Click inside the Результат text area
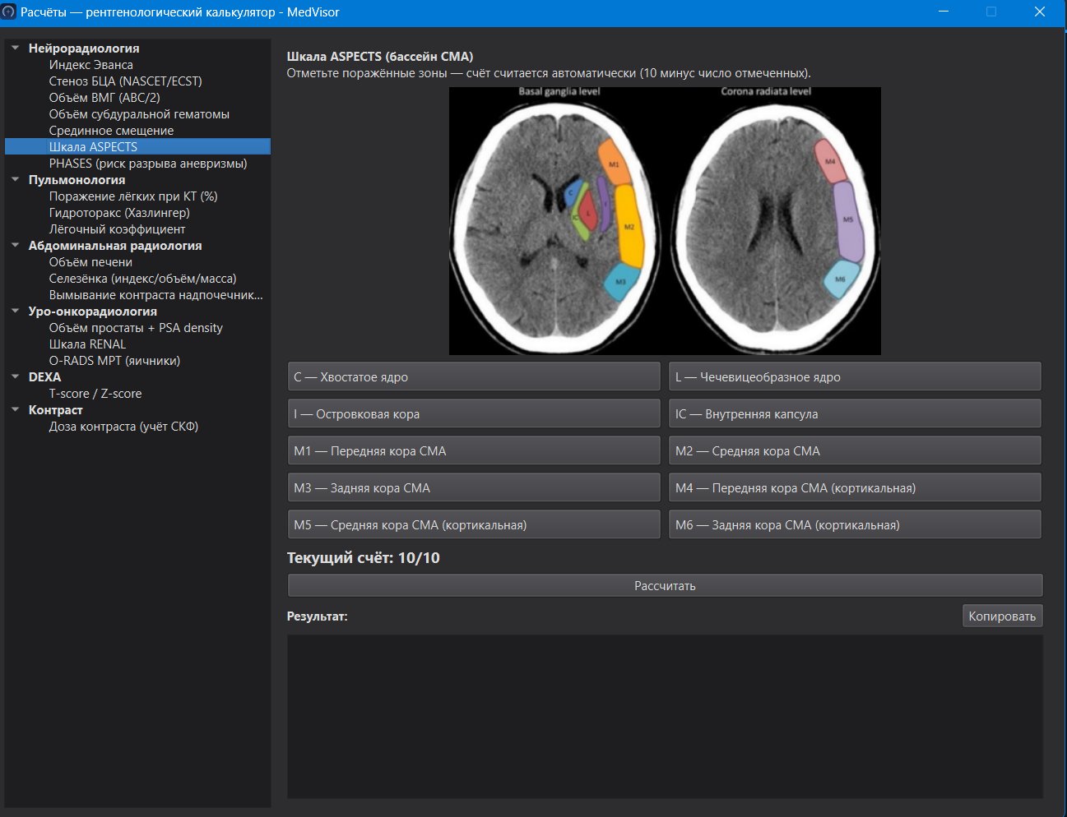The height and width of the screenshot is (817, 1067). coord(665,716)
